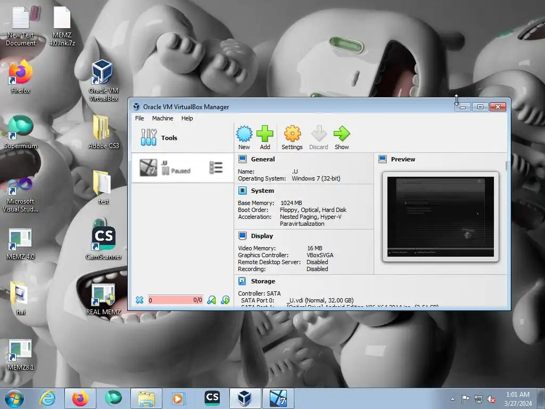Click 'Windows 7 (32-bit)' operating system value
The image size is (545, 409).
click(316, 178)
